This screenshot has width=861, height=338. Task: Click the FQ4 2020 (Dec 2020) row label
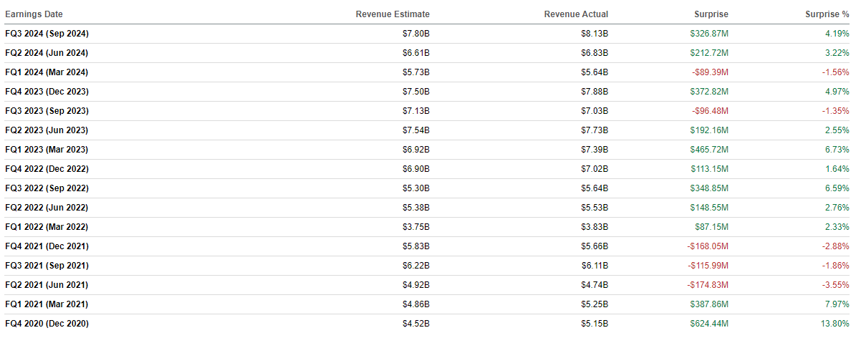(x=47, y=324)
